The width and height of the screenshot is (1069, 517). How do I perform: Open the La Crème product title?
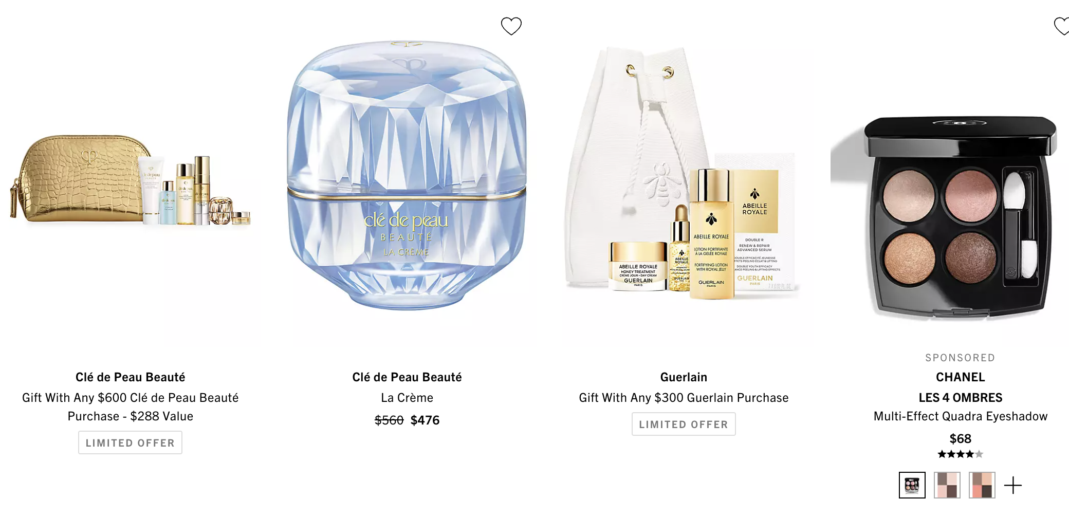click(x=407, y=398)
